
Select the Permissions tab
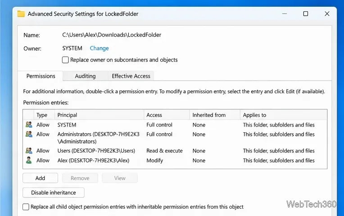pos(41,76)
